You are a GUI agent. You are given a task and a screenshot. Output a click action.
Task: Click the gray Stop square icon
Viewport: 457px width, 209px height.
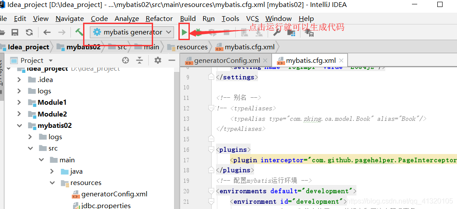(227, 32)
